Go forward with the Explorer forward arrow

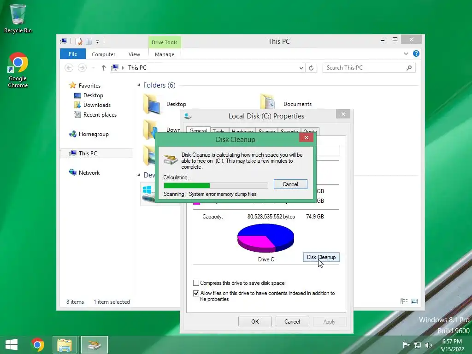pos(82,68)
